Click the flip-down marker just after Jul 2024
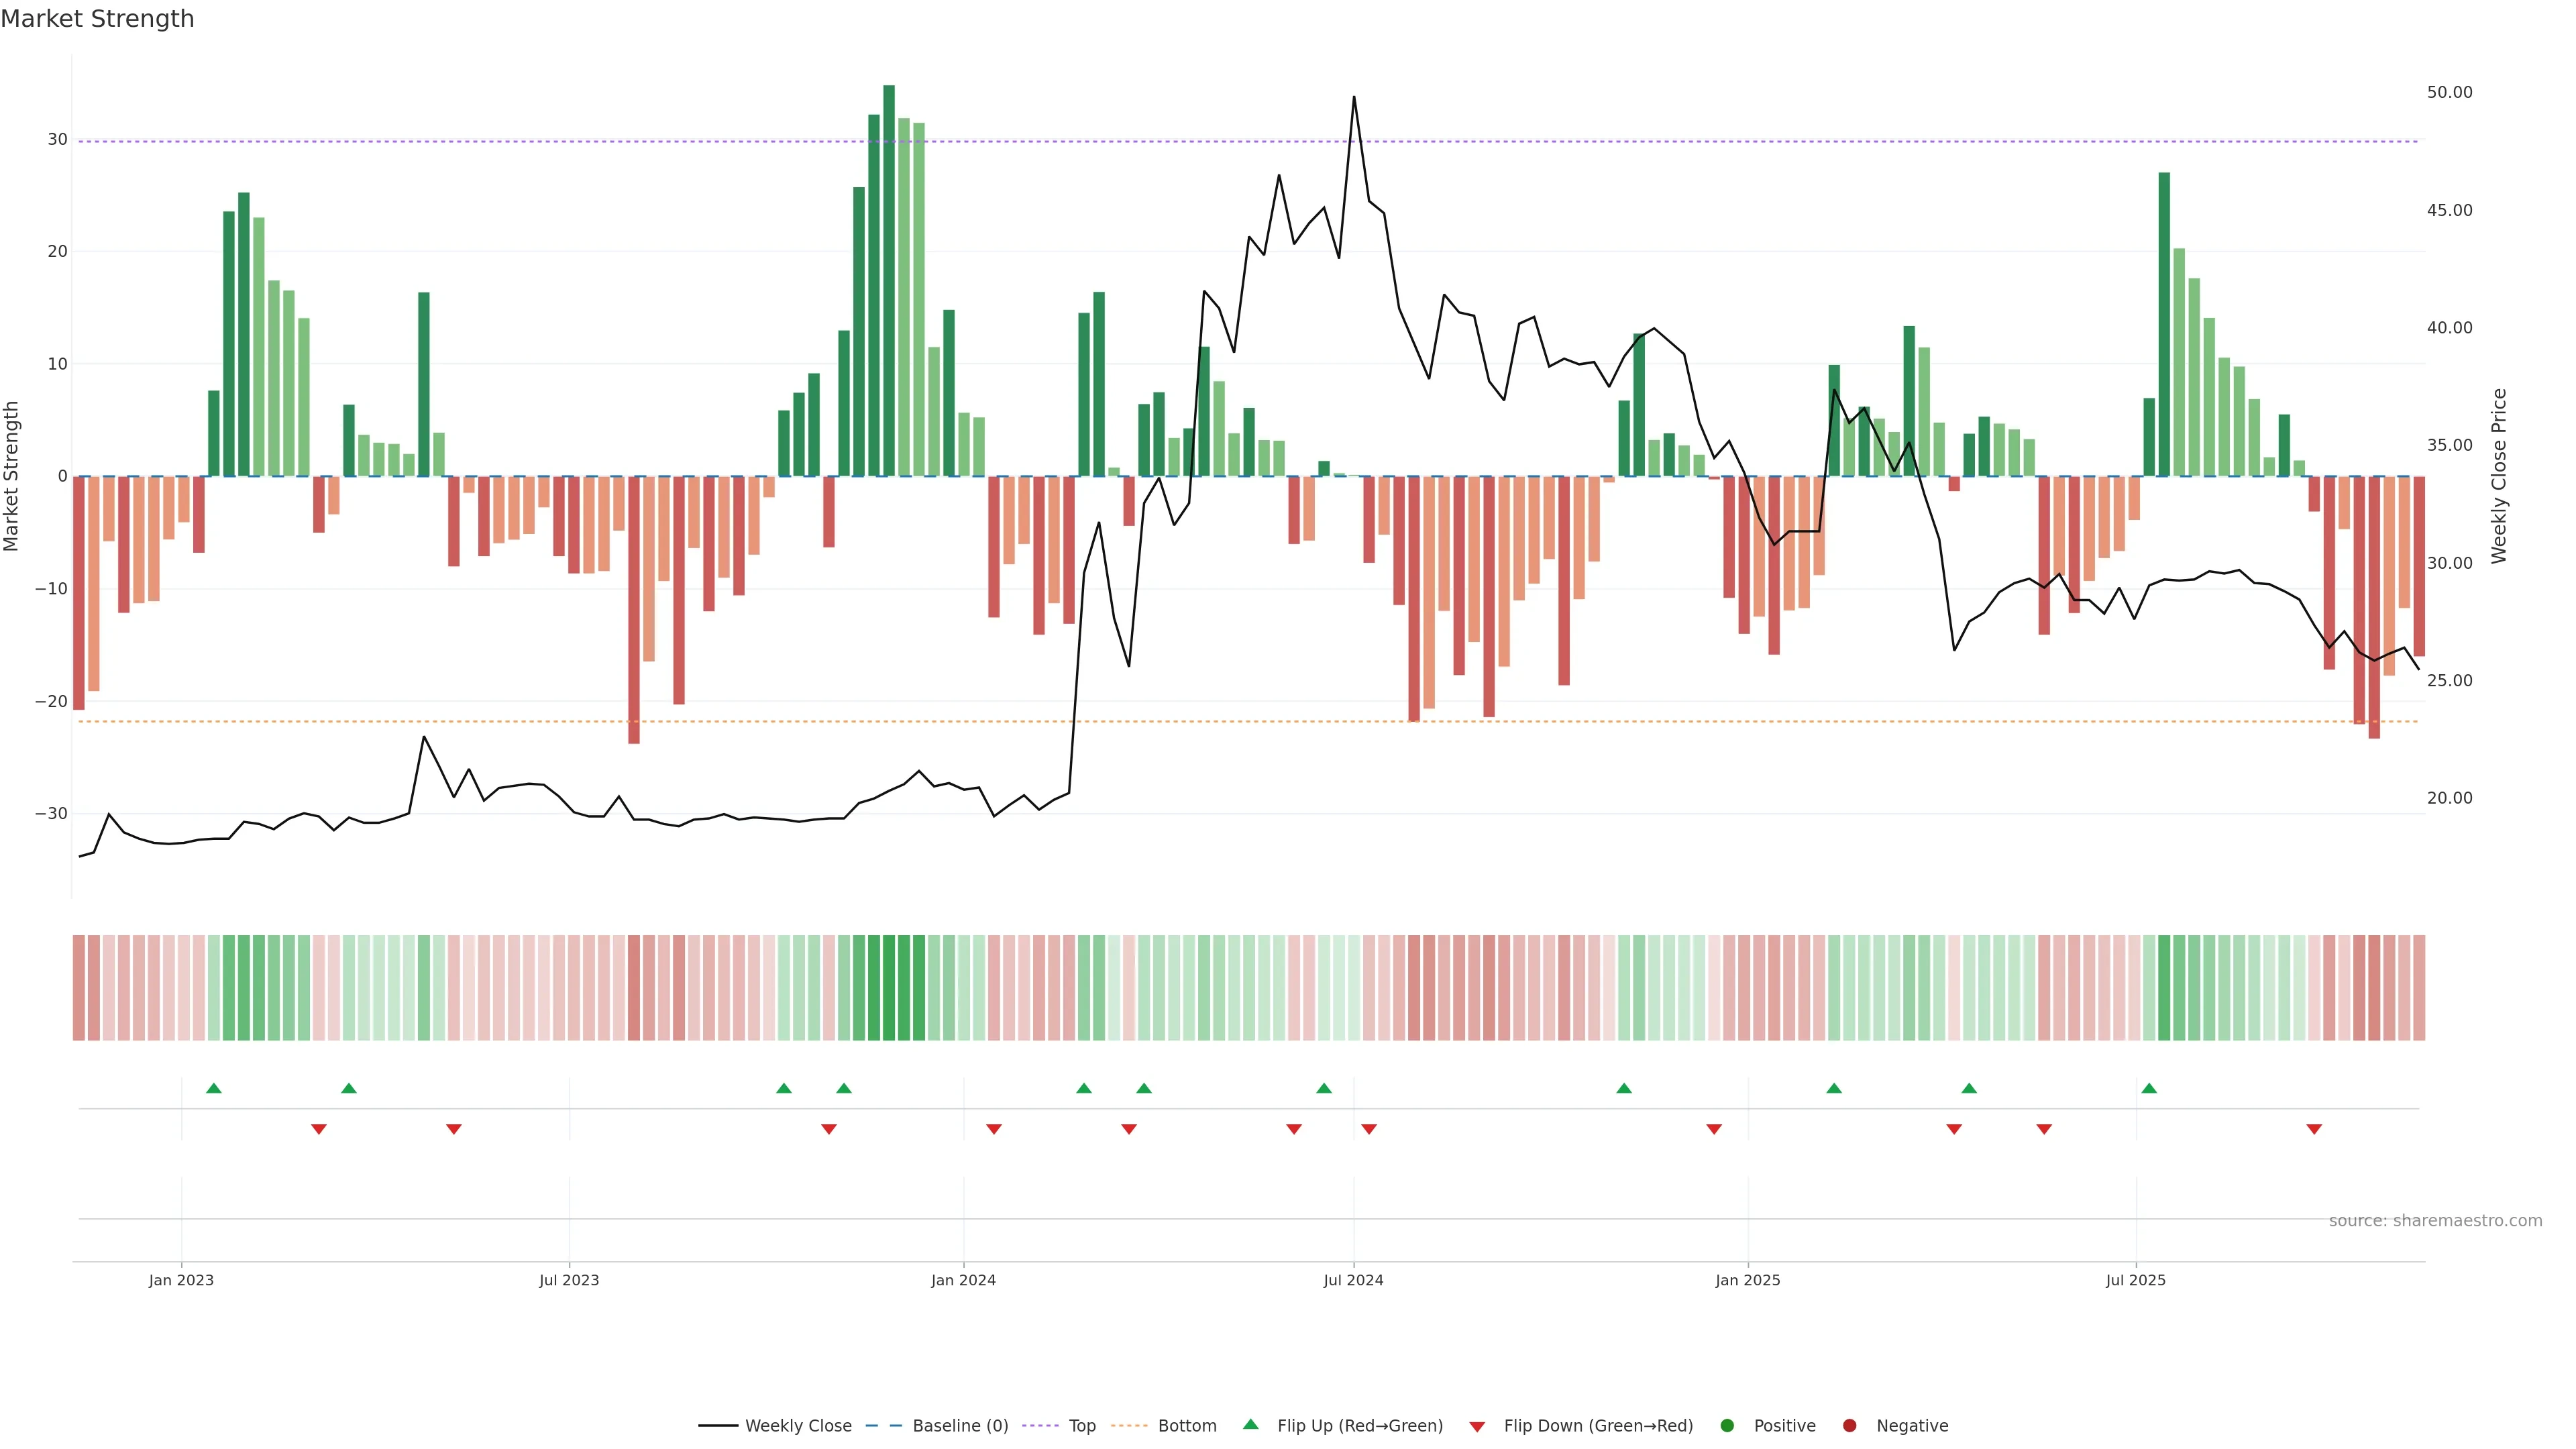The height and width of the screenshot is (1449, 2576). tap(1369, 1129)
